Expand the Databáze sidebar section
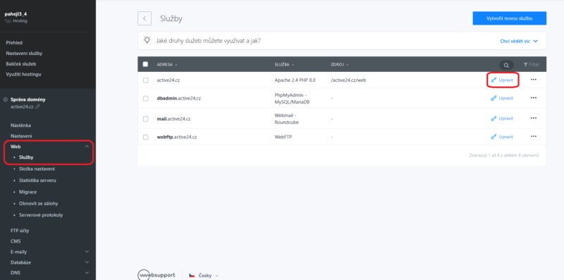 pos(87,262)
